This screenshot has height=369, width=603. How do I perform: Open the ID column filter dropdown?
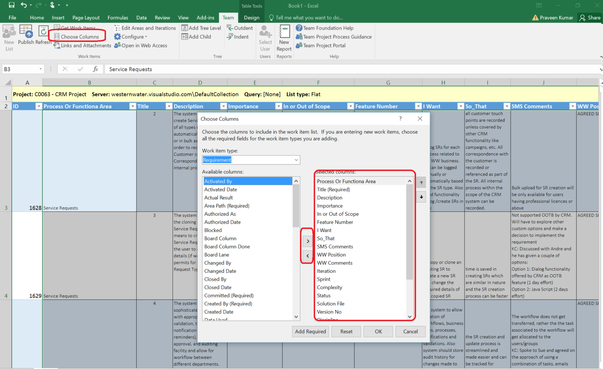pyautogui.click(x=38, y=106)
